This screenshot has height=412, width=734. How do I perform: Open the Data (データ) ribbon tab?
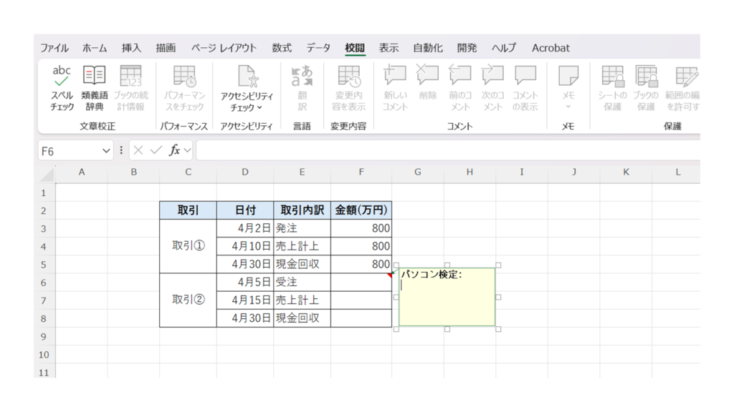click(x=318, y=48)
